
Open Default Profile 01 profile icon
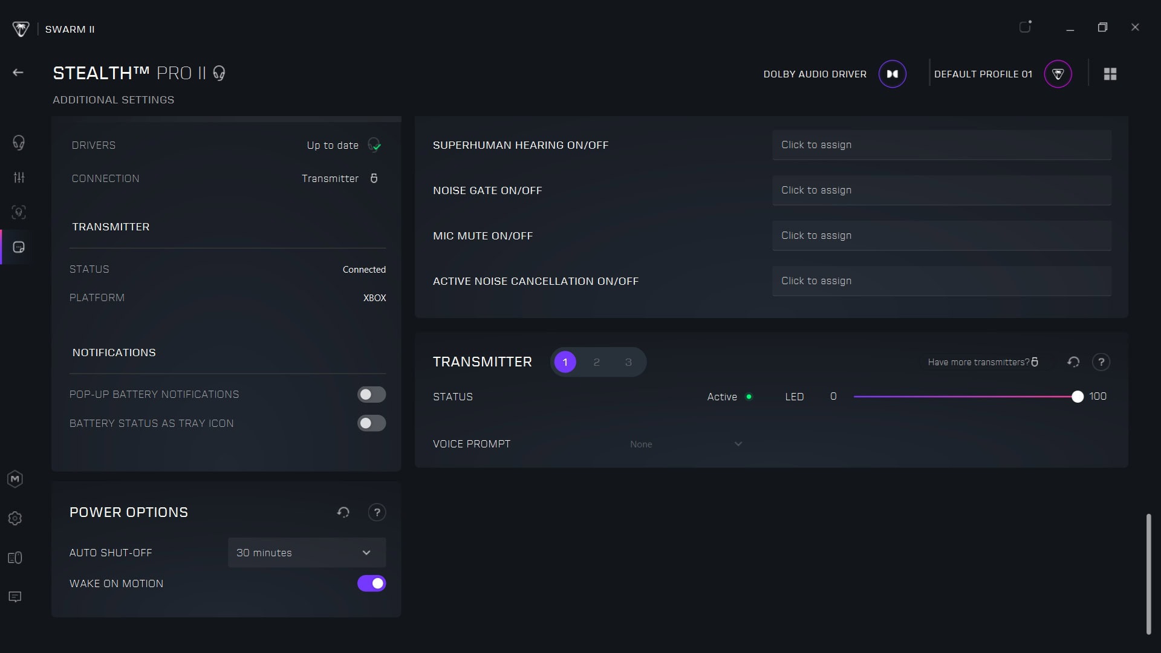pyautogui.click(x=1058, y=74)
